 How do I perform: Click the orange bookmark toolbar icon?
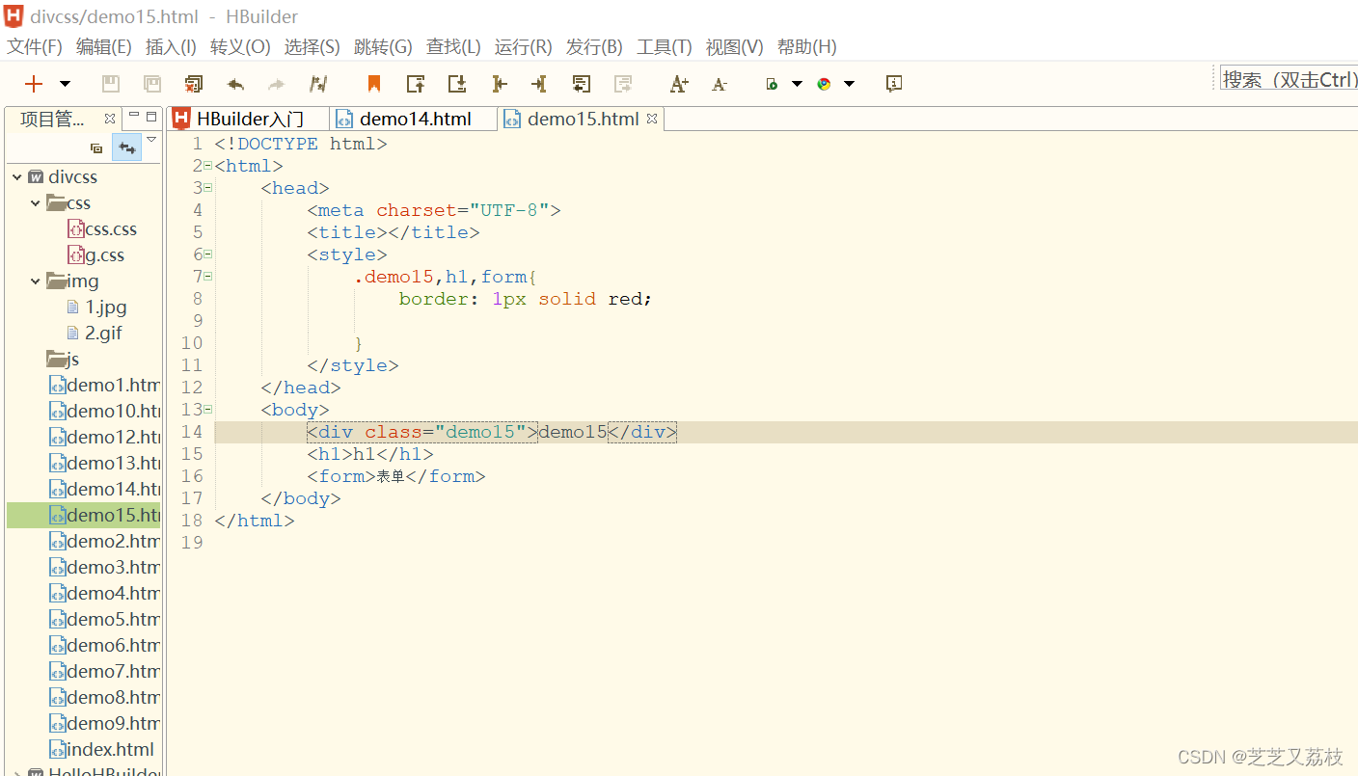click(374, 84)
